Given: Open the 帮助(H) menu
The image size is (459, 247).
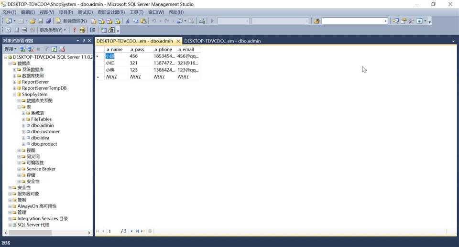Looking at the screenshot, I should point(176,12).
